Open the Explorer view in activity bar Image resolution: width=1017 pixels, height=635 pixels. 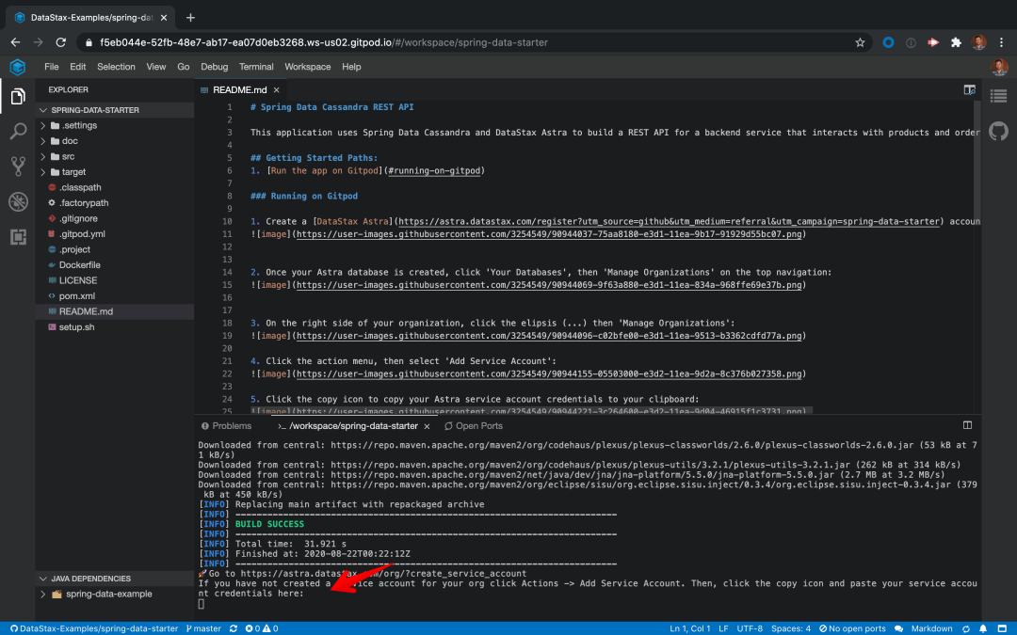point(18,97)
